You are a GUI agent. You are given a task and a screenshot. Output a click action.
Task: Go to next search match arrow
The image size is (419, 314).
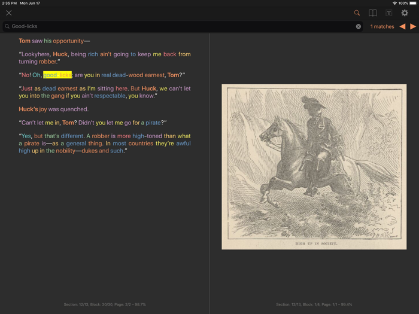point(413,26)
